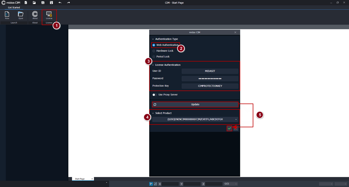Screen dimensions: 349x187
Task: Select Hardware Lock radio option
Action: (154, 51)
